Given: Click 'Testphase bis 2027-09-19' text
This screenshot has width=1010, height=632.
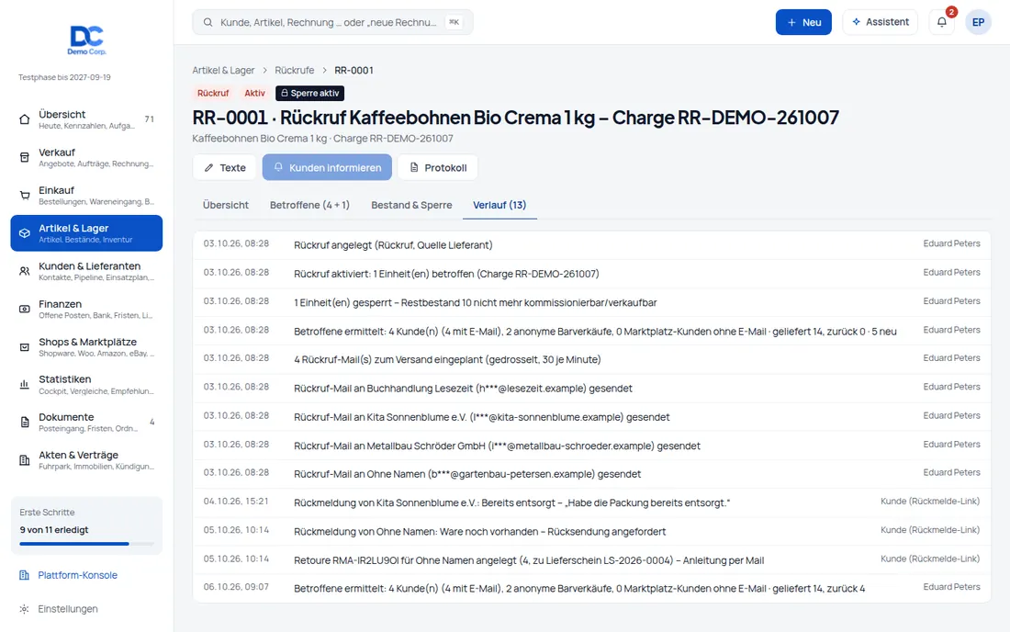Looking at the screenshot, I should click(64, 77).
